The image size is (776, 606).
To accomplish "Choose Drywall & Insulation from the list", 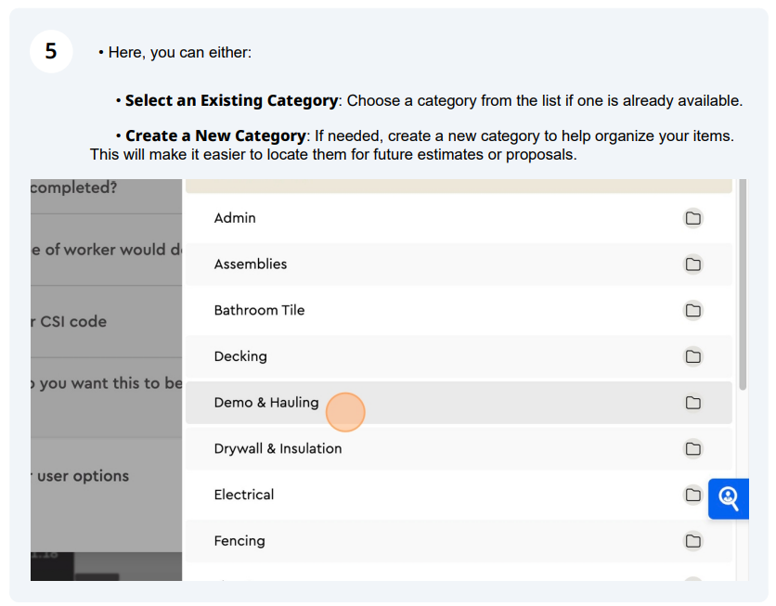I will (x=459, y=448).
